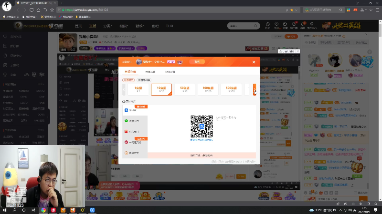Expand the Video nav dropdown

(x=124, y=26)
